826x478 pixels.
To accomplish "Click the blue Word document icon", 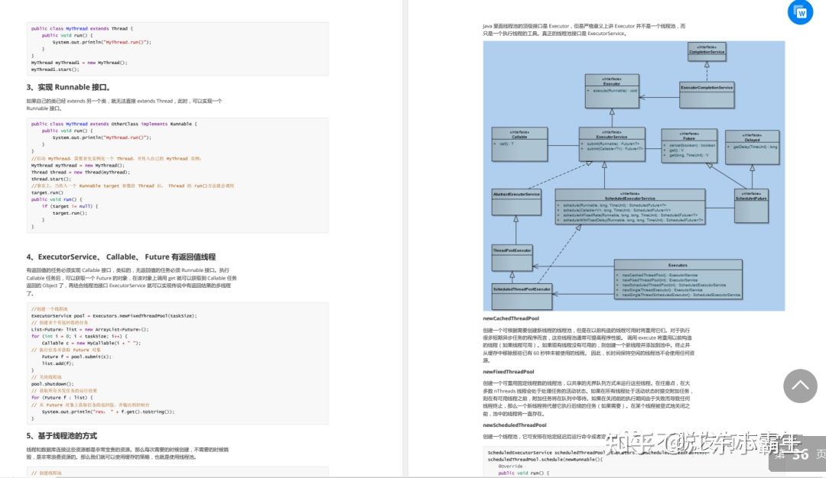I will pyautogui.click(x=800, y=13).
